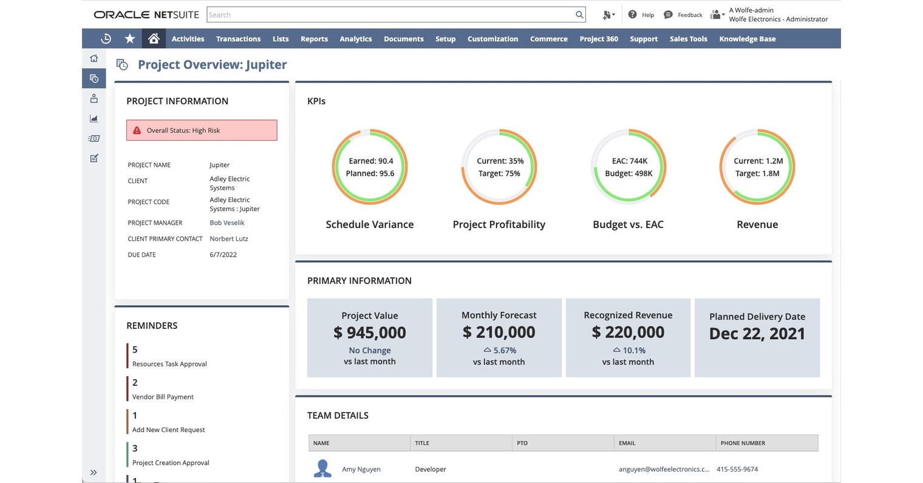Open Amy Nguyen's email address link
923x483 pixels.
[x=664, y=469]
